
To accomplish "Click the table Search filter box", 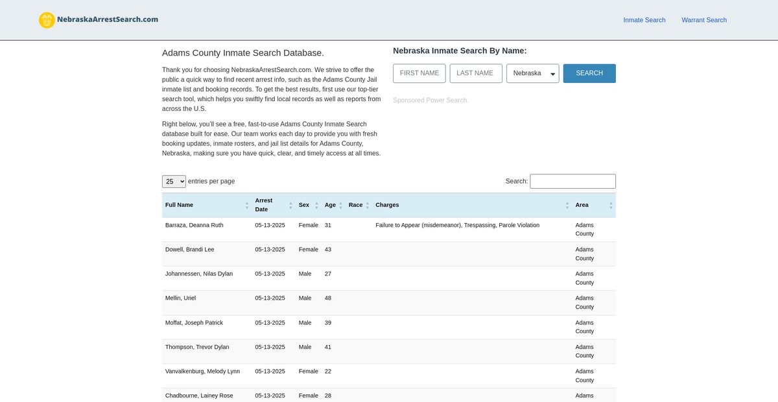I will [x=572, y=182].
